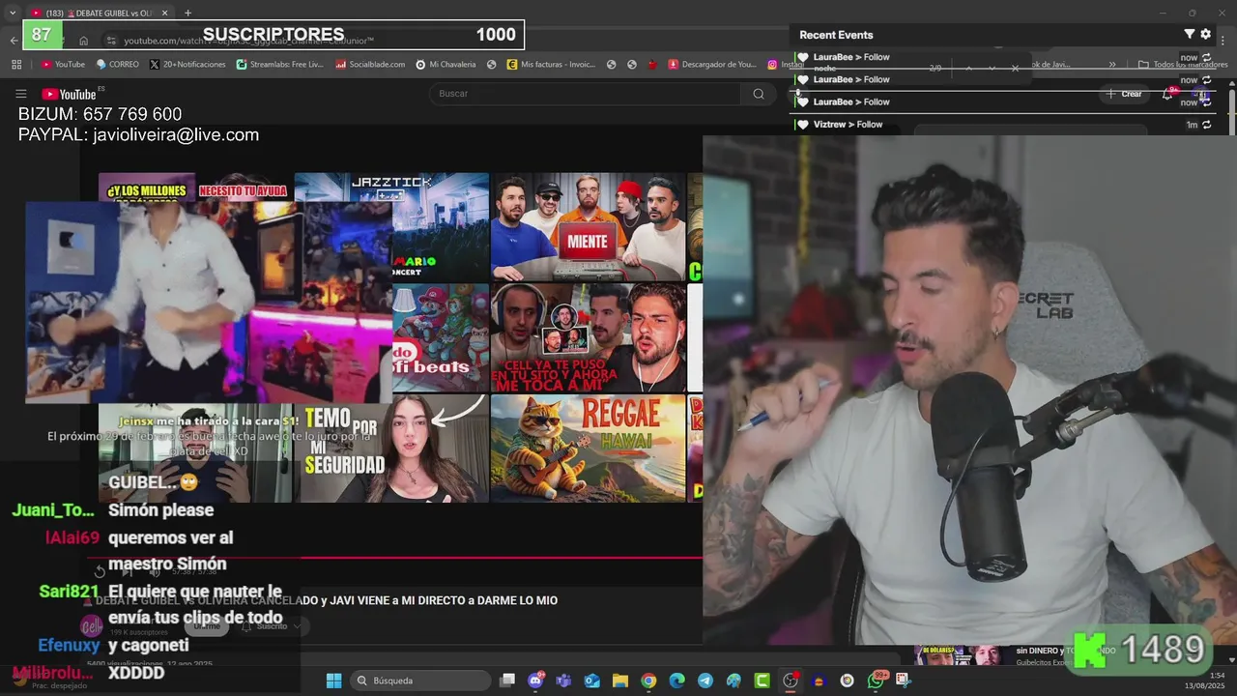1237x696 pixels.
Task: Filter the Recent Events list
Action: (1190, 34)
